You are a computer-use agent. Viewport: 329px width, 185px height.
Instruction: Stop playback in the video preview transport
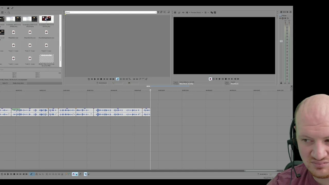point(226,79)
